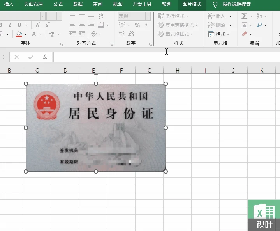Open the font name combo box arrow
The image size is (280, 231).
click(42, 16)
